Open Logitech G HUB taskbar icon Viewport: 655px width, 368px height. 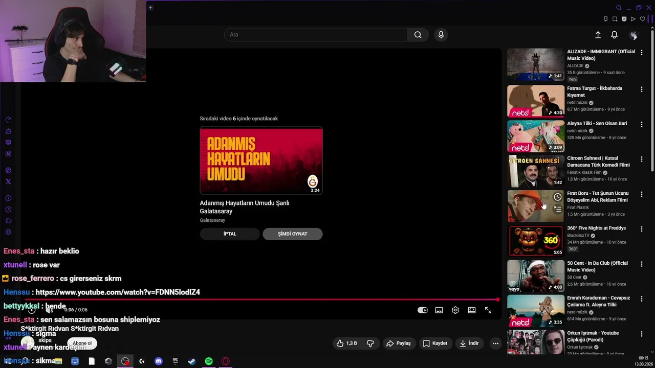142,361
